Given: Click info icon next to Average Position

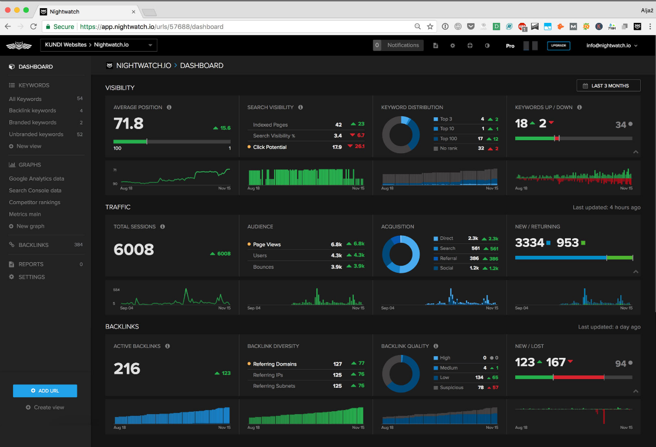Looking at the screenshot, I should coord(169,107).
